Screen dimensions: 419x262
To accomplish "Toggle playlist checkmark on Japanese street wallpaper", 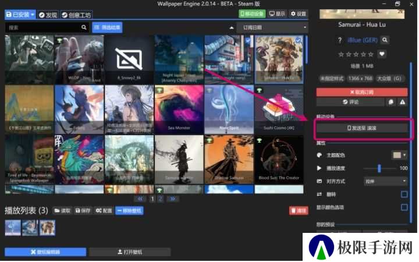I will click(x=248, y=40).
